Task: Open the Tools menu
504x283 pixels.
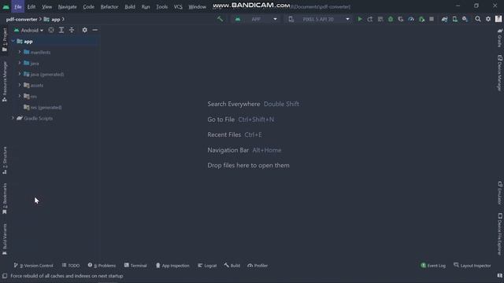Action: click(x=161, y=7)
